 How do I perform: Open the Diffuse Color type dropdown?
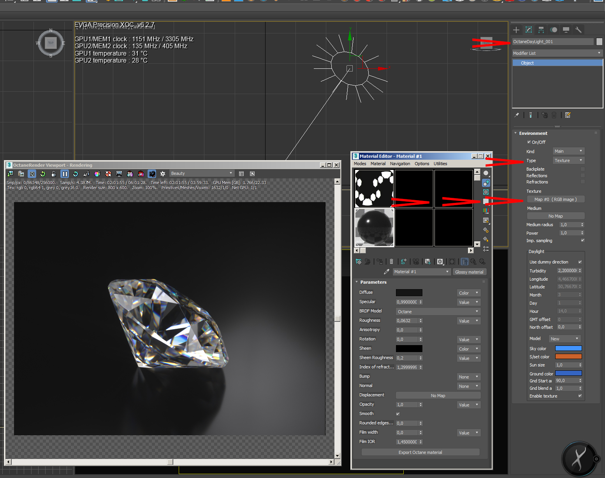pyautogui.click(x=469, y=293)
